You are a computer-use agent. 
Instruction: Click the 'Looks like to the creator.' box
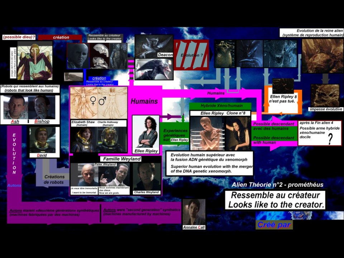point(276,200)
